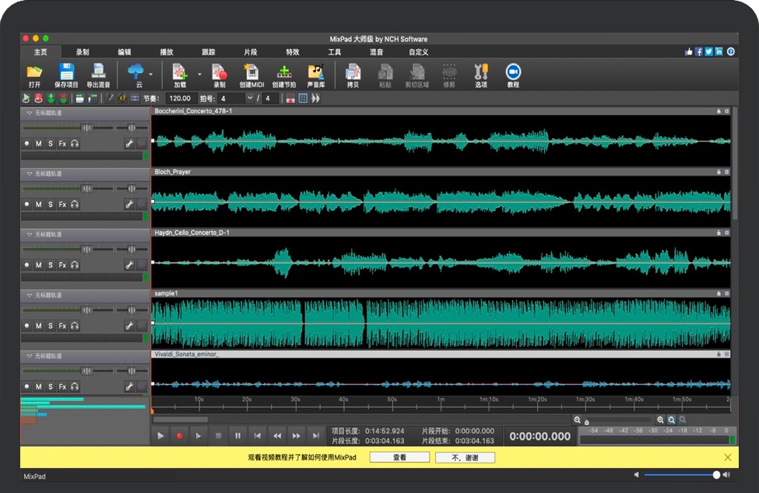Image resolution: width=759 pixels, height=493 pixels.
Task: Collapse the first 无标题轨道 track header
Action: click(30, 113)
